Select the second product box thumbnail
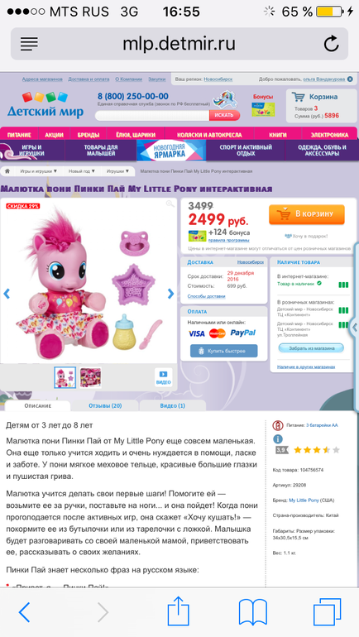Image resolution: width=359 pixels, height=637 pixels. tap(90, 377)
